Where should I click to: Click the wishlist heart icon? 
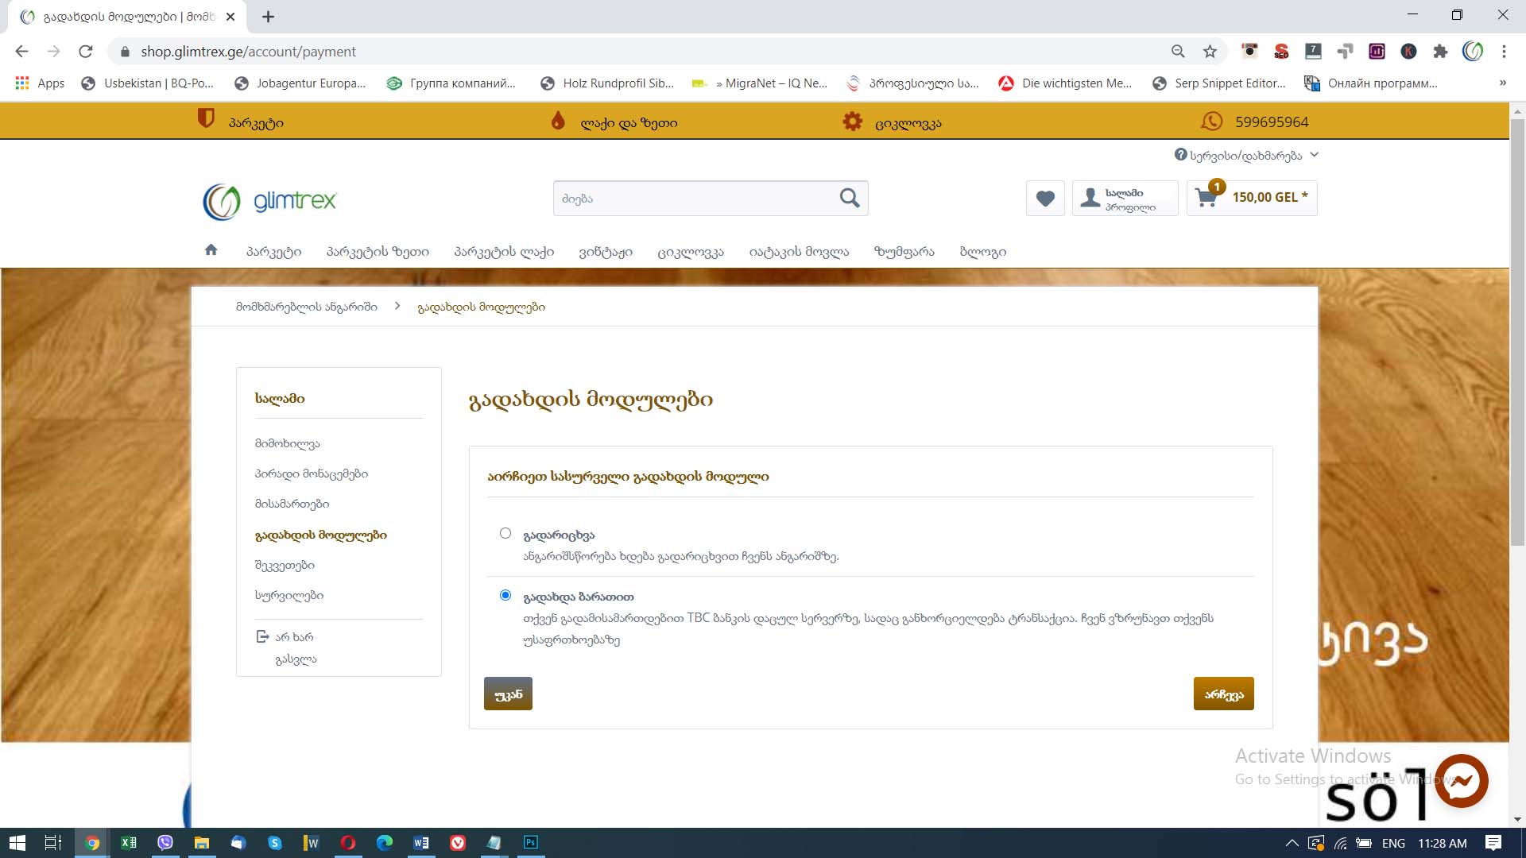(1045, 199)
